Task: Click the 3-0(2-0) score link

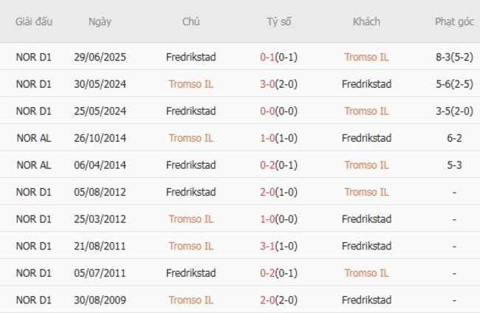Action: click(279, 84)
